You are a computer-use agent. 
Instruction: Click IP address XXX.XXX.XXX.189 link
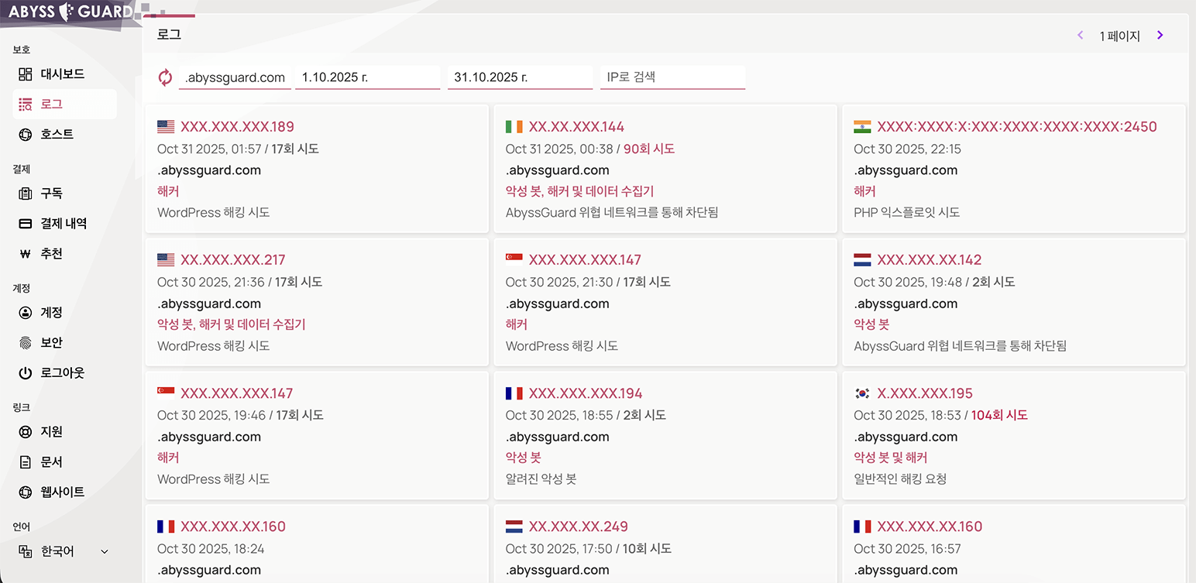[x=237, y=127]
